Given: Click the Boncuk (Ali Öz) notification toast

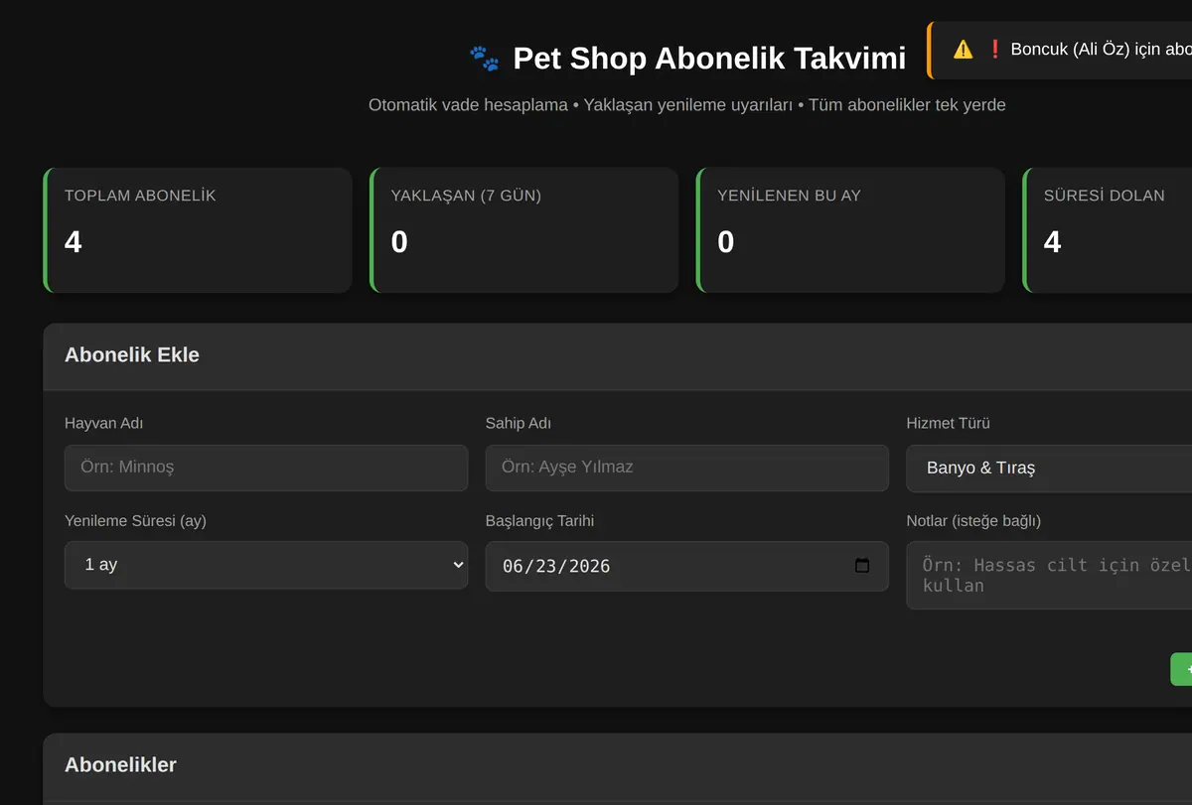Looking at the screenshot, I should coord(1061,50).
